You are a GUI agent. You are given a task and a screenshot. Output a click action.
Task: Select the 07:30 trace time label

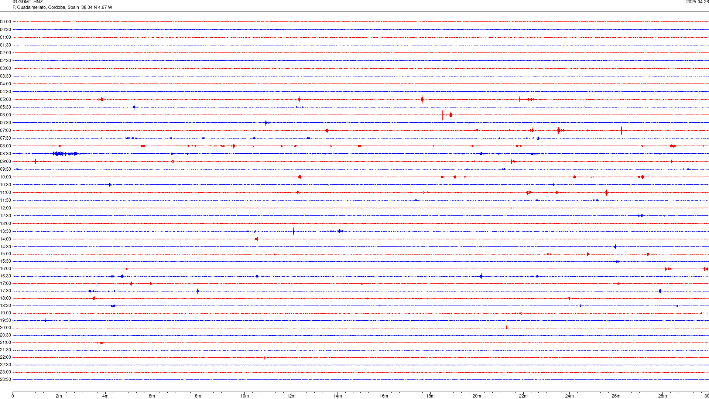6,138
